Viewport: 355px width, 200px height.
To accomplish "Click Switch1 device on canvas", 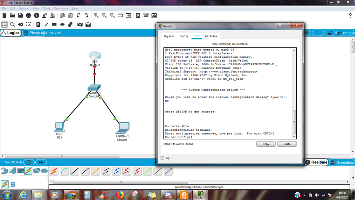I will point(94,87).
